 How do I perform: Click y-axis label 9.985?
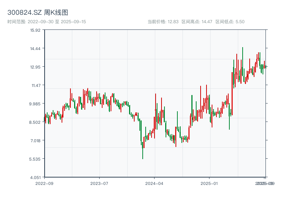click(x=35, y=104)
